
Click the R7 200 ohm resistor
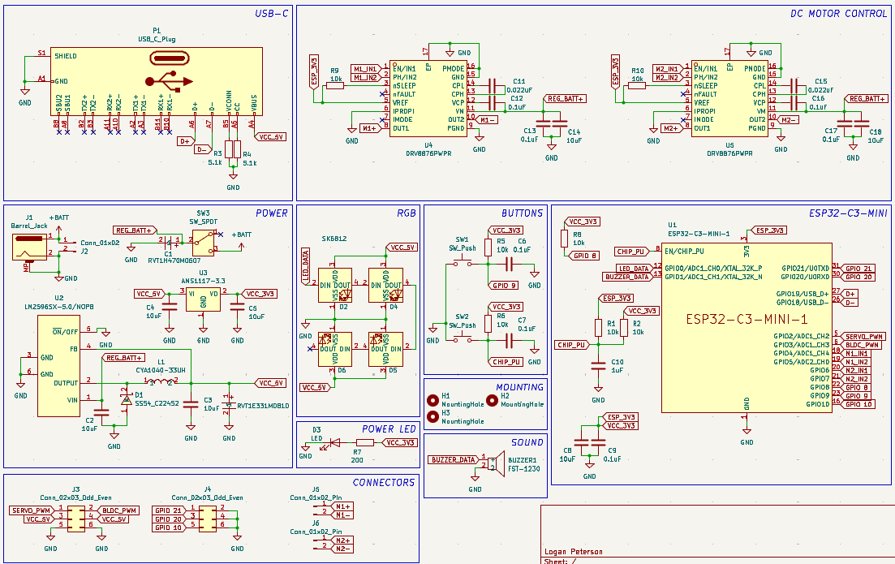click(x=365, y=443)
